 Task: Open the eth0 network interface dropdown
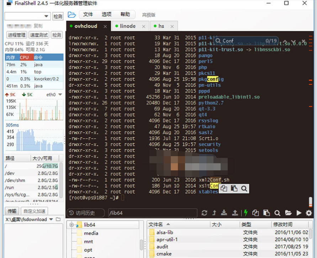tap(60, 95)
